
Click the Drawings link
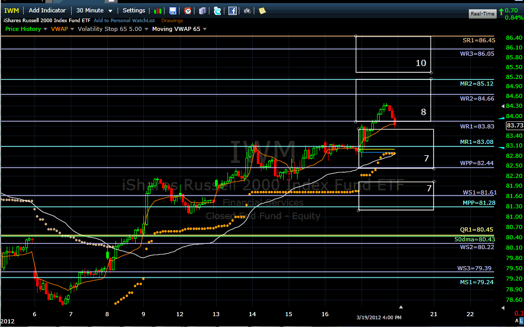(x=173, y=21)
